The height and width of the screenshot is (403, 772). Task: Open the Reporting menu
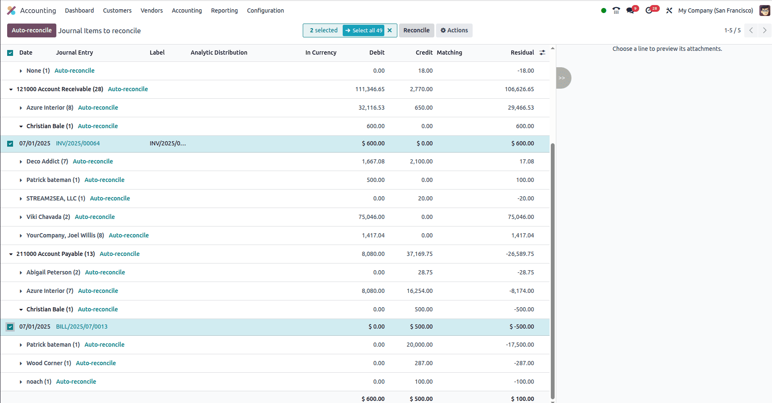pyautogui.click(x=224, y=11)
